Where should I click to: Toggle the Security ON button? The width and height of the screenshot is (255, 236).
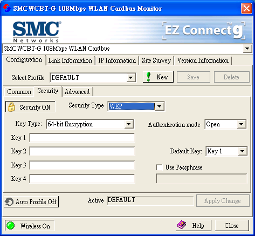coord(30,107)
